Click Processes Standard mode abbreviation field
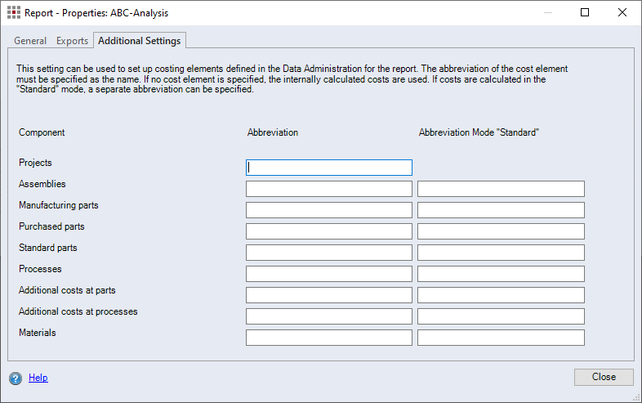 (501, 274)
